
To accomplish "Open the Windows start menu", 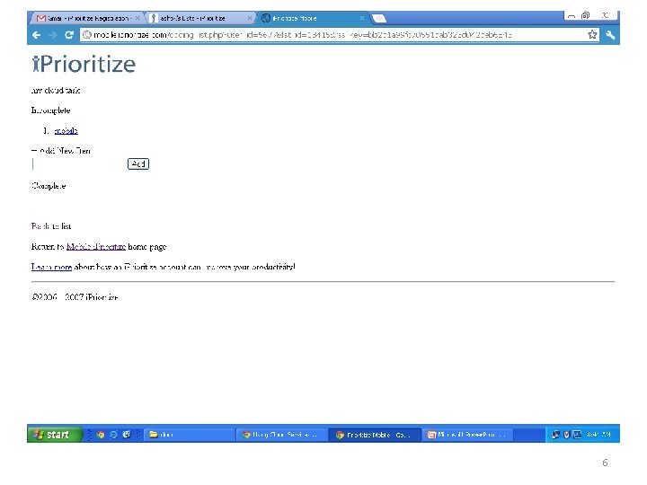I will pyautogui.click(x=55, y=435).
